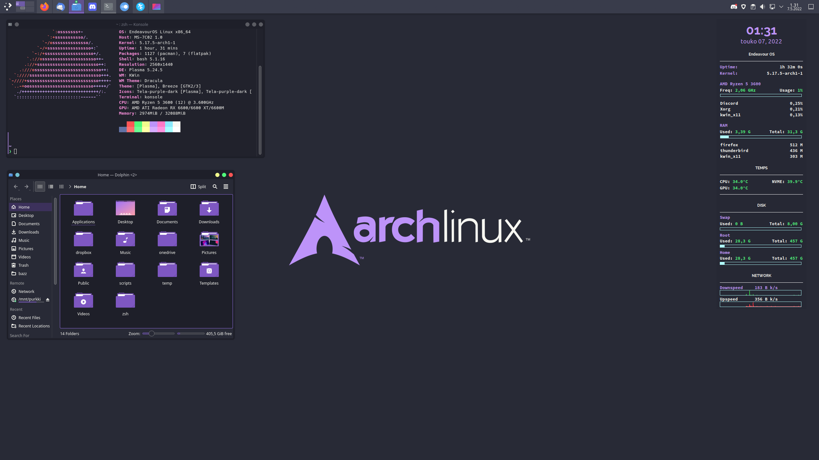Switch Dolphin to details view mode
Image resolution: width=819 pixels, height=460 pixels.
[x=61, y=187]
